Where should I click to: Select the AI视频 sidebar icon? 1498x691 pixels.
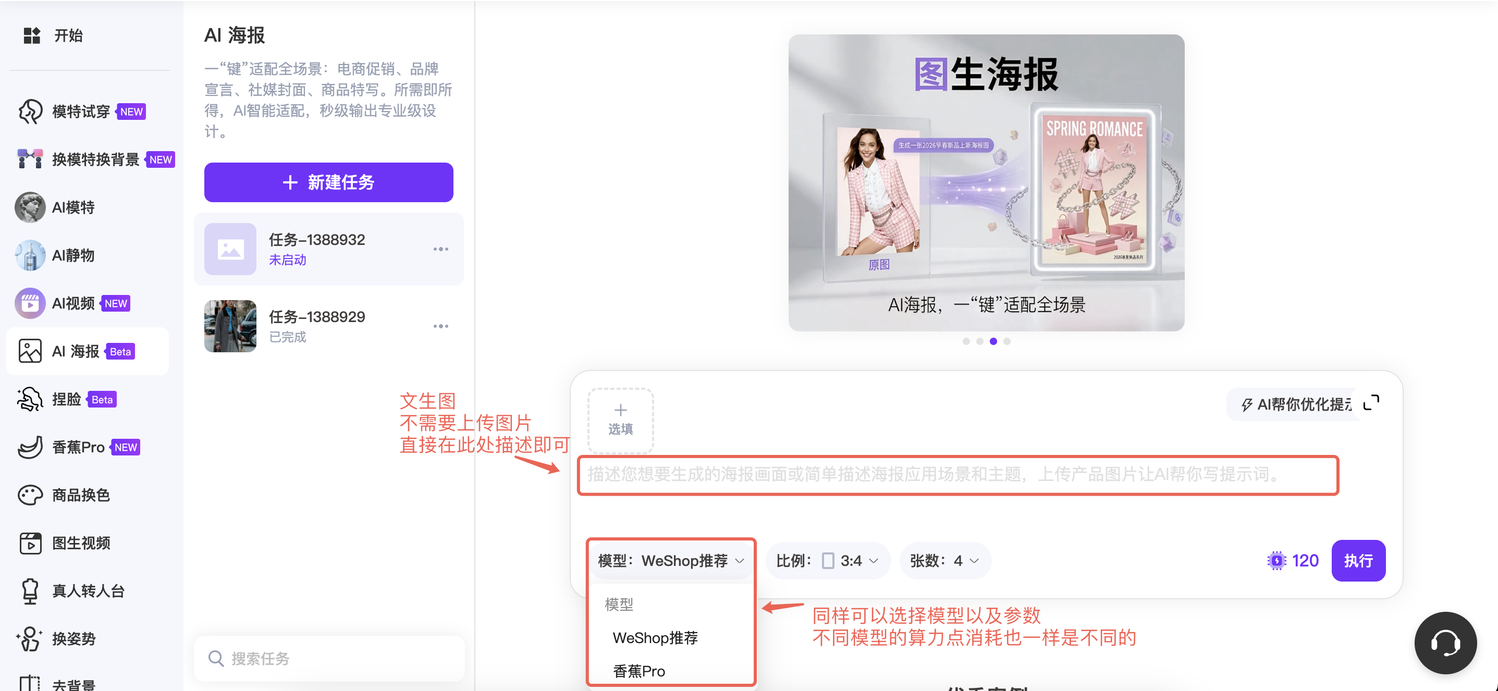(x=30, y=303)
